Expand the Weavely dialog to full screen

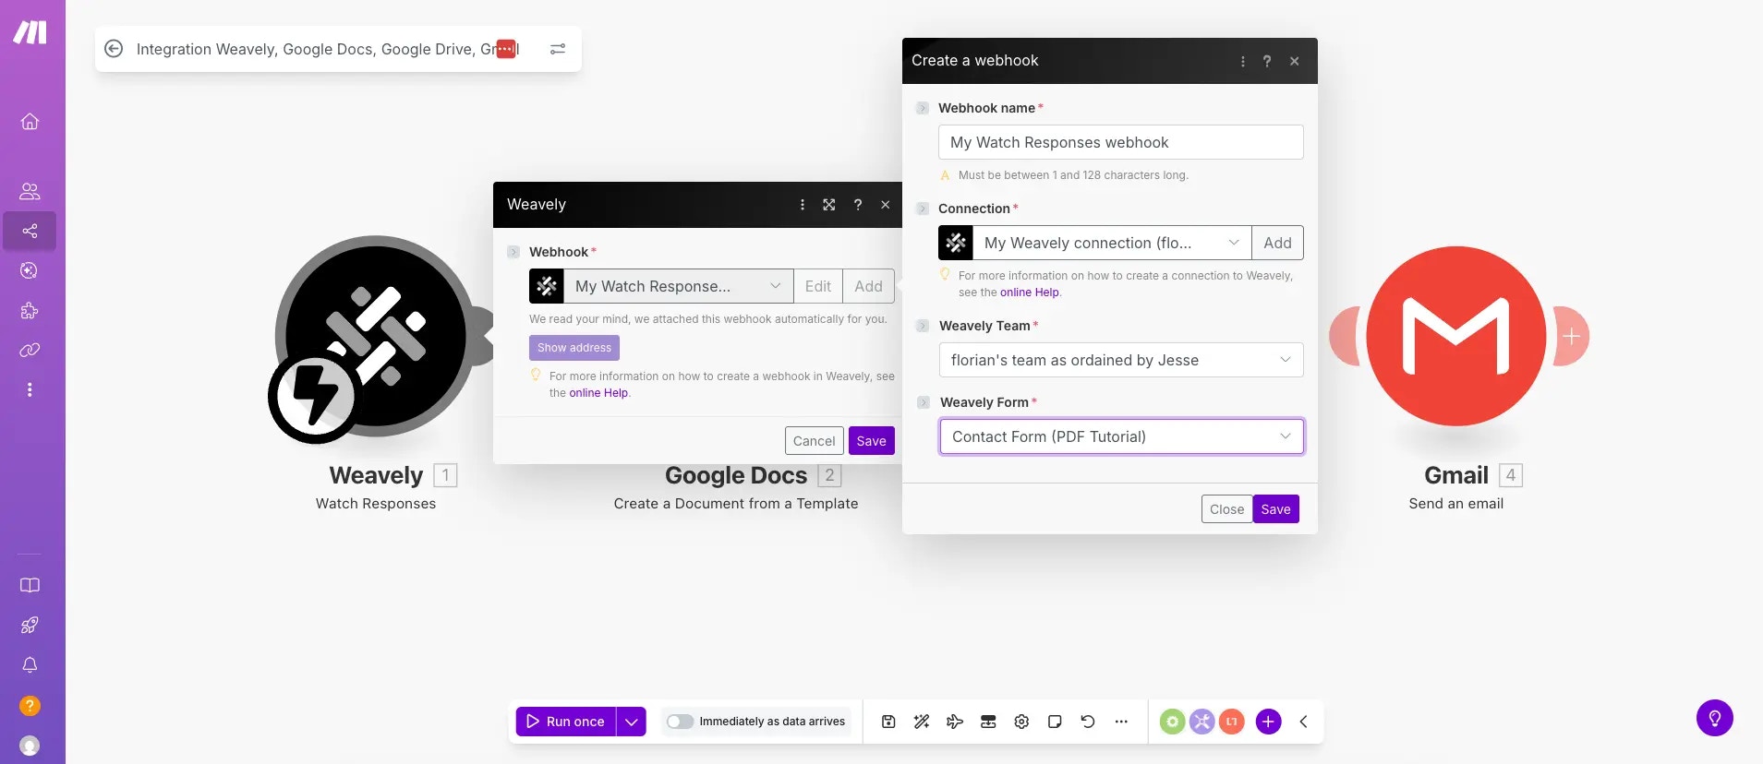pyautogui.click(x=829, y=205)
